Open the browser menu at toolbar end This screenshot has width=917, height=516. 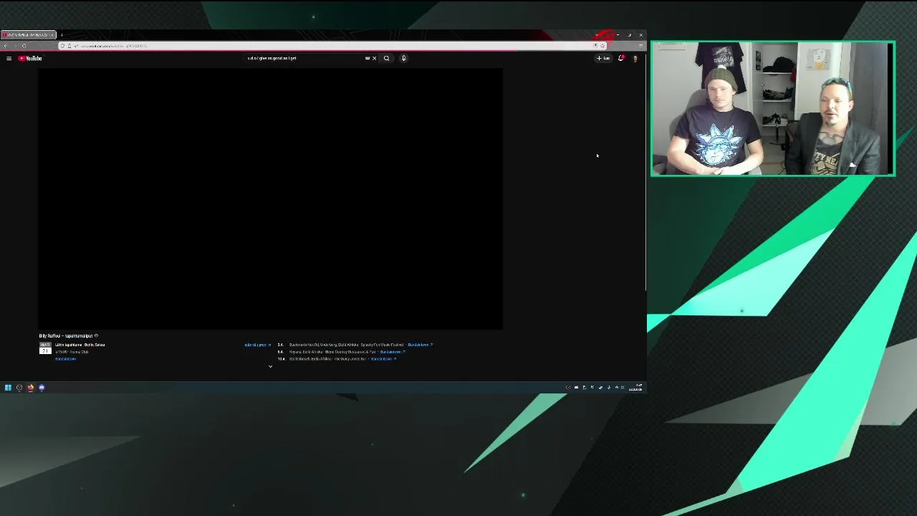point(640,46)
